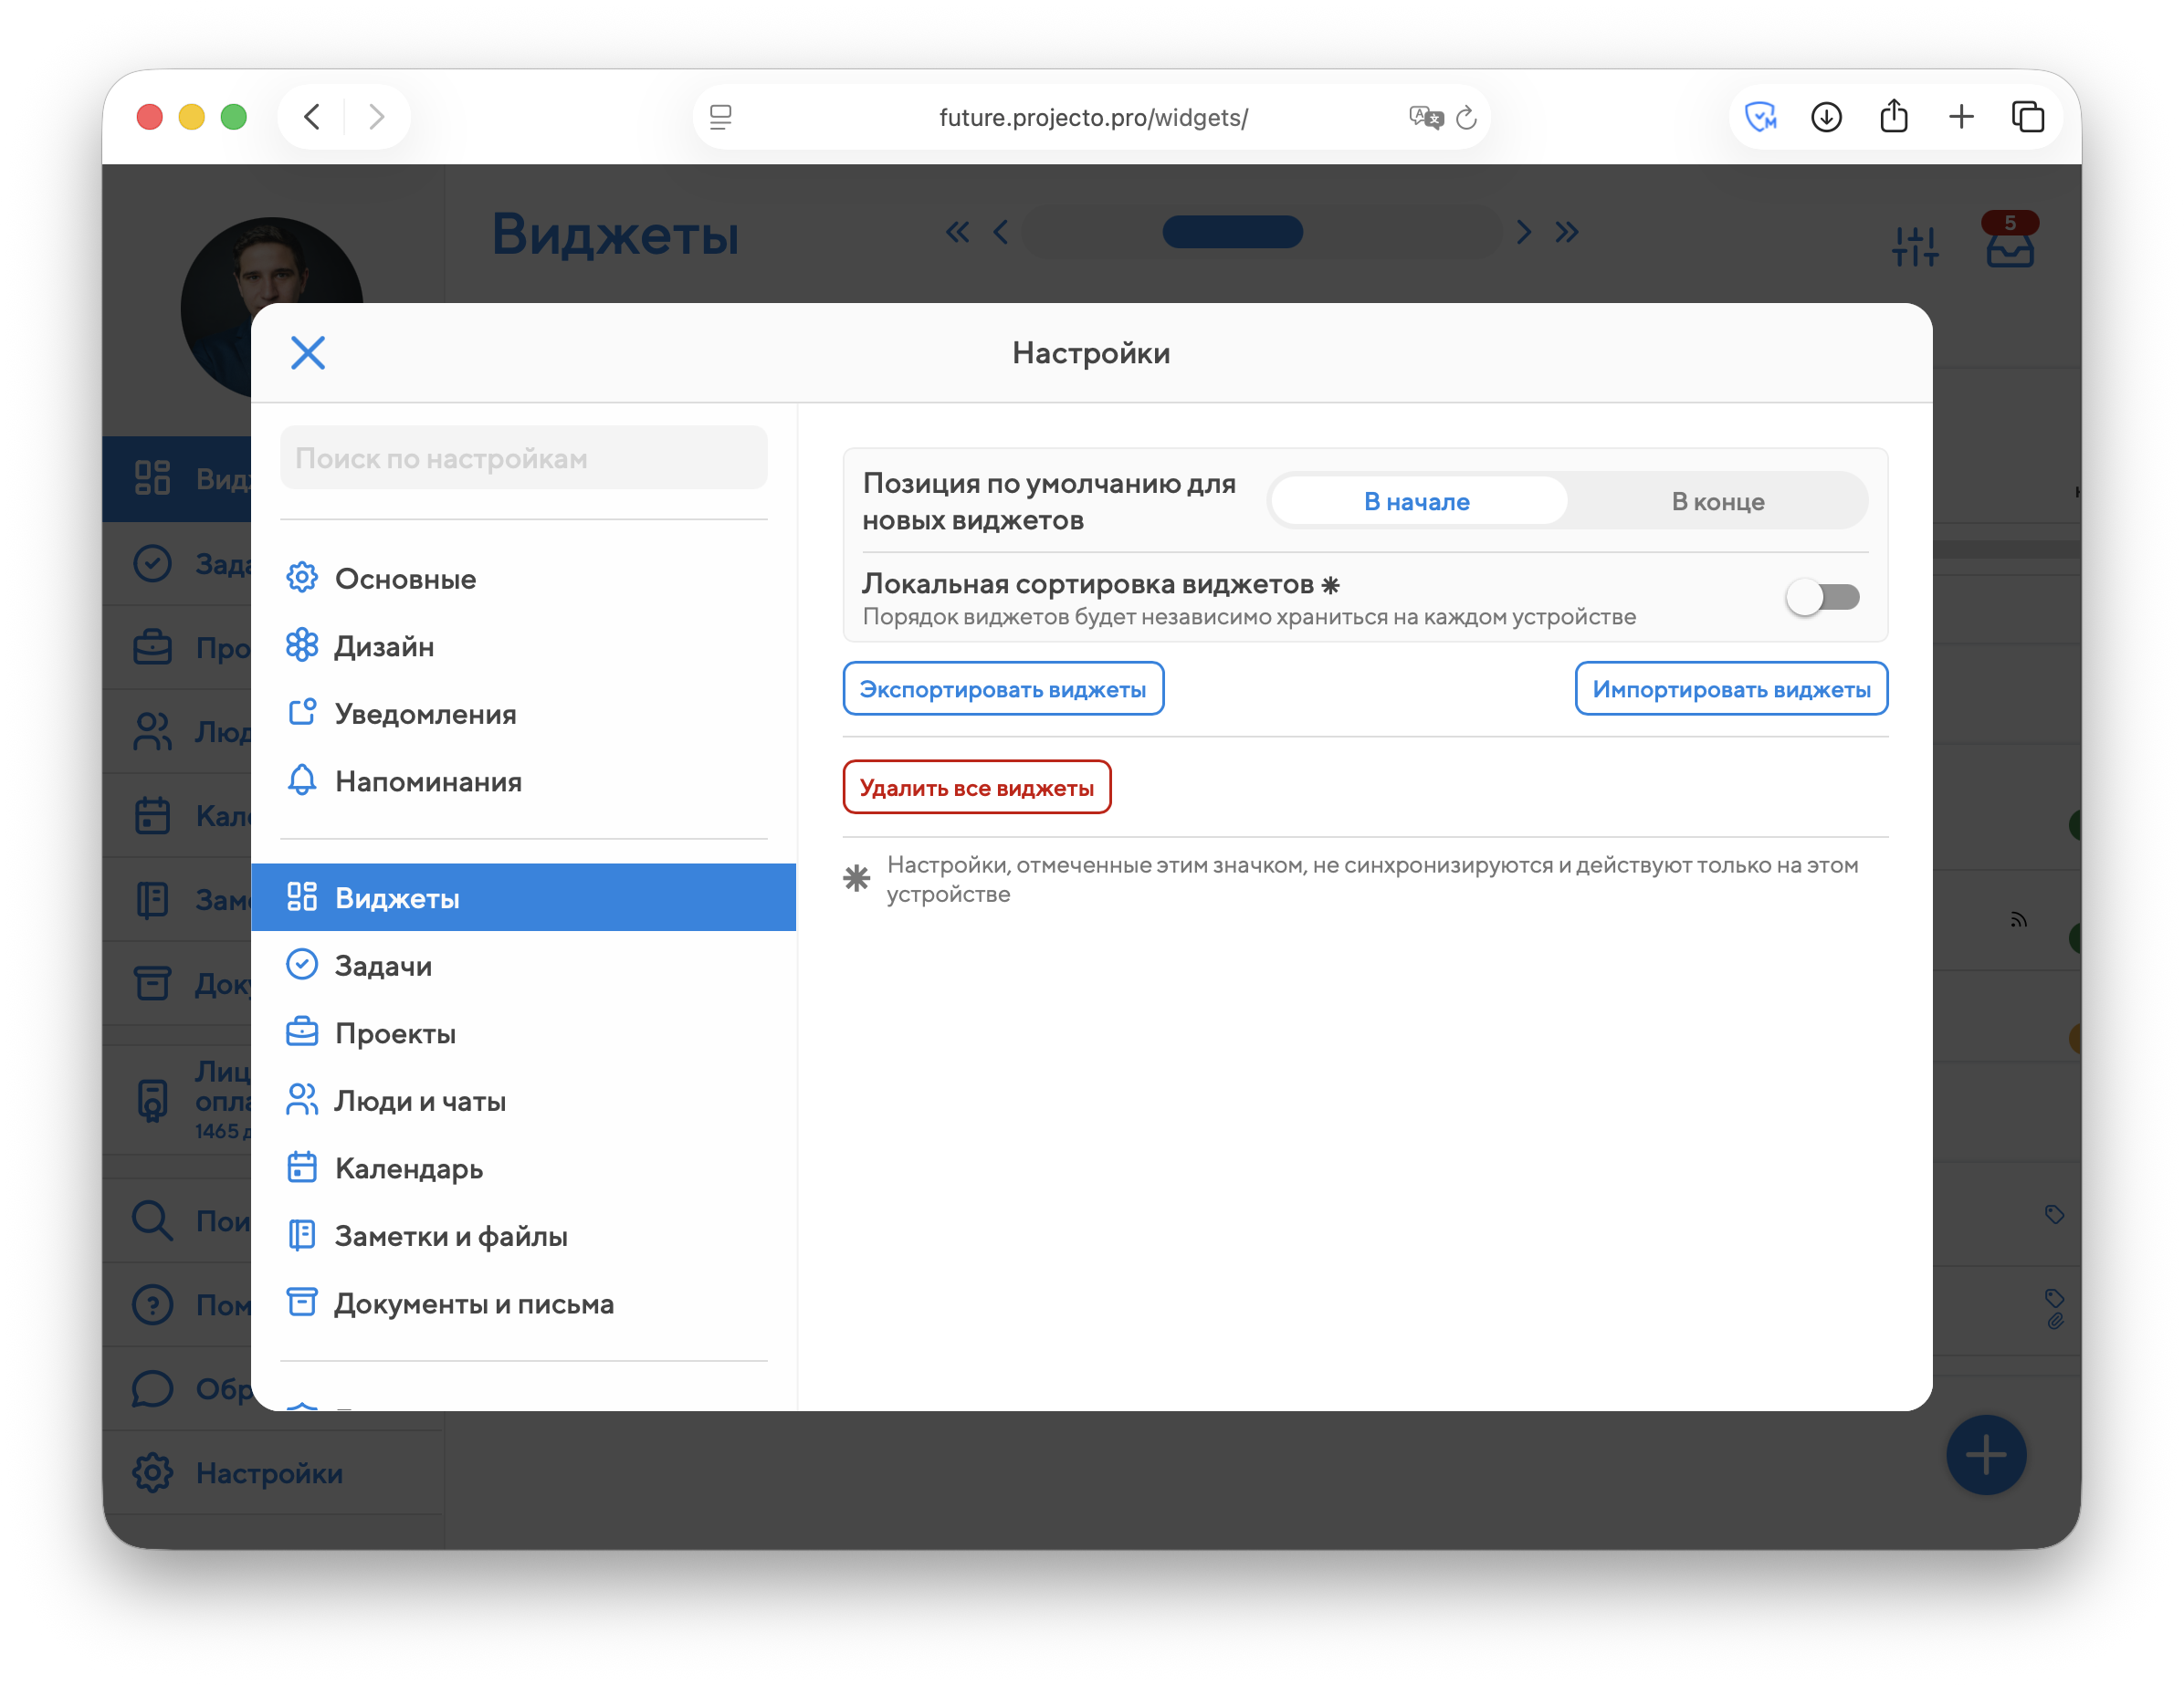Image resolution: width=2184 pixels, height=1685 pixels.
Task: Reload the page with refresh icon
Action: [1466, 118]
